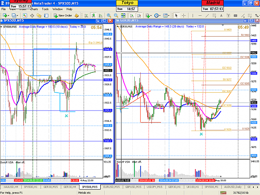Toggle Chart Shift from the toolbar

tap(139, 15)
